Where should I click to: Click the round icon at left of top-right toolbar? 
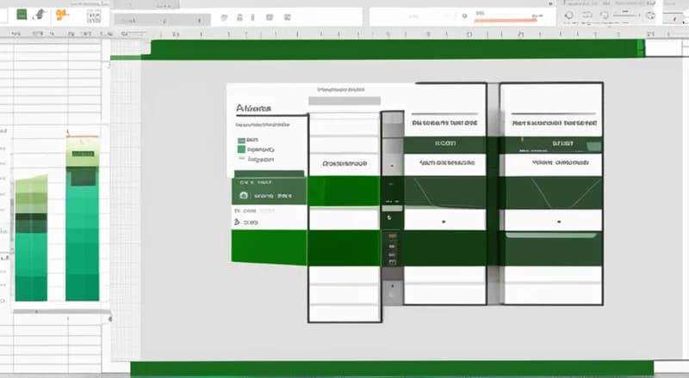click(x=569, y=15)
